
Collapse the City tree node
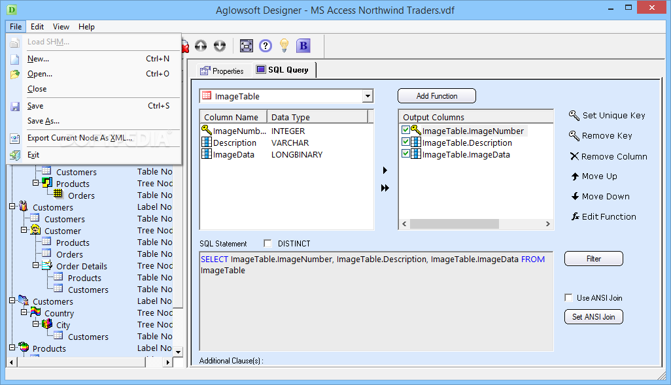(35, 324)
